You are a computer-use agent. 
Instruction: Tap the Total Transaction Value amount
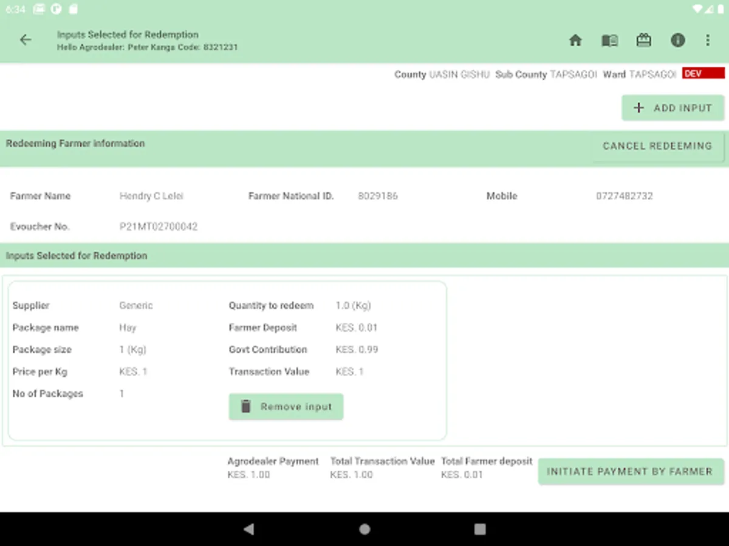[351, 475]
